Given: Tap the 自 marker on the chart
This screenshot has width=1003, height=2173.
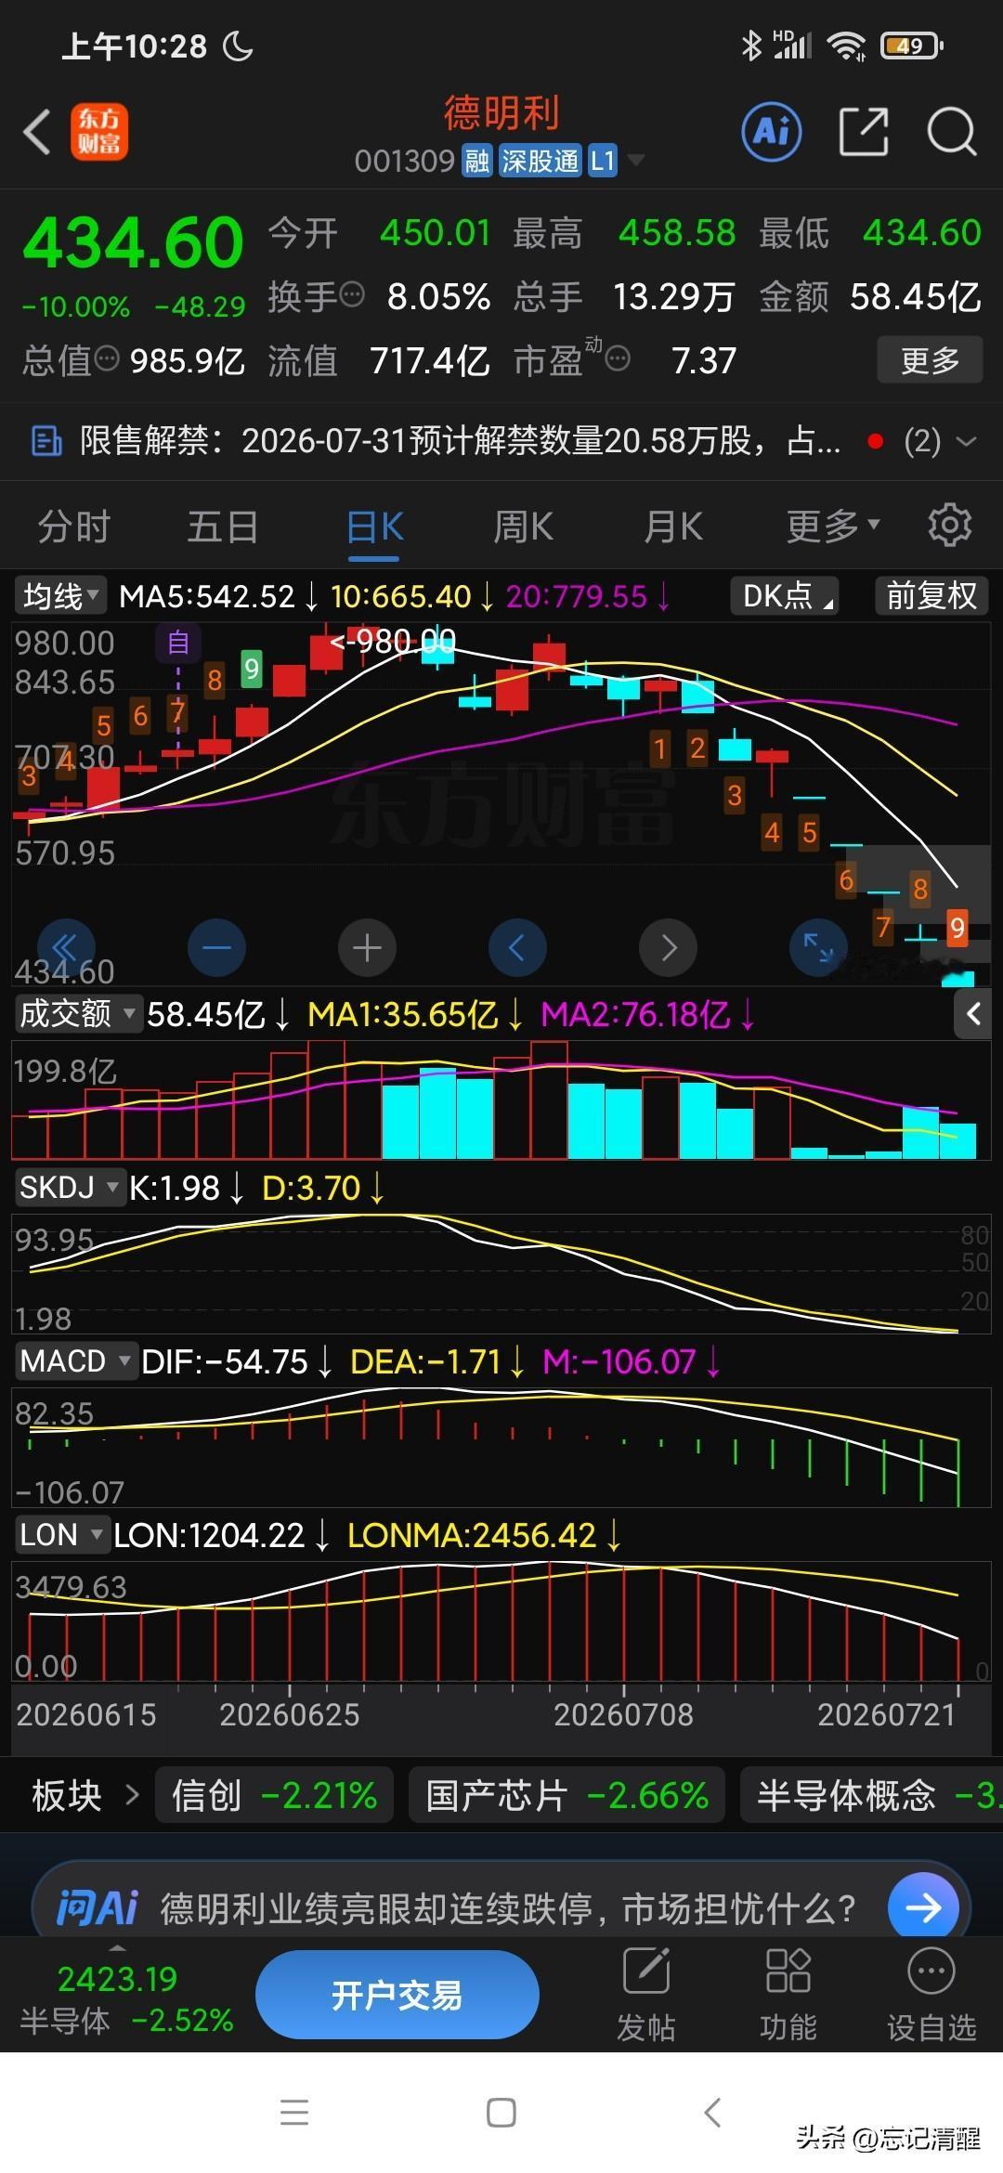Looking at the screenshot, I should click(178, 643).
